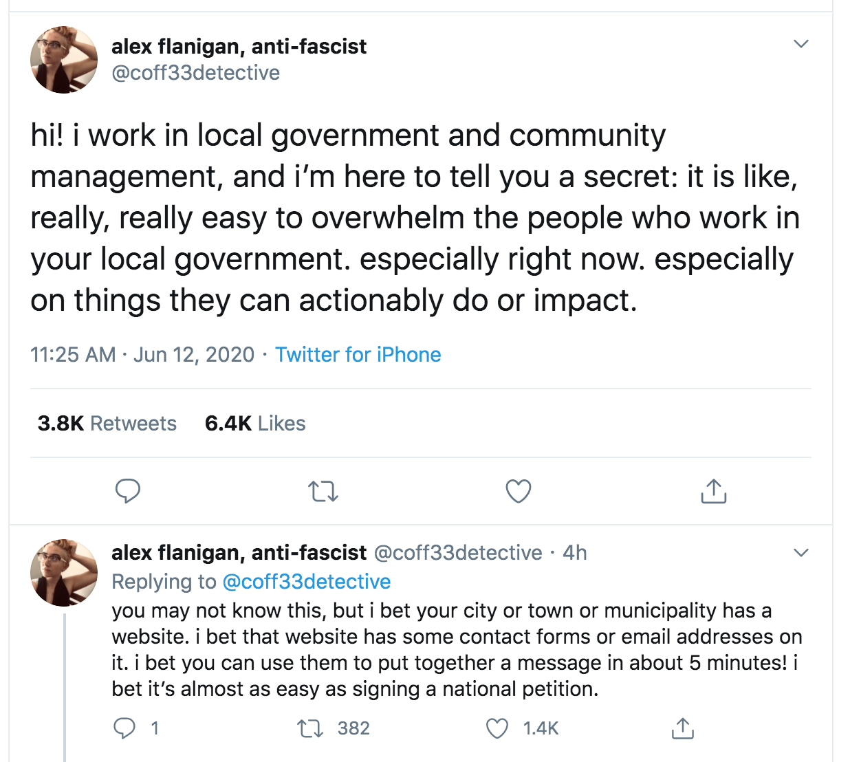Click author name alex flanigan on main tweet
This screenshot has width=850, height=762.
(239, 47)
